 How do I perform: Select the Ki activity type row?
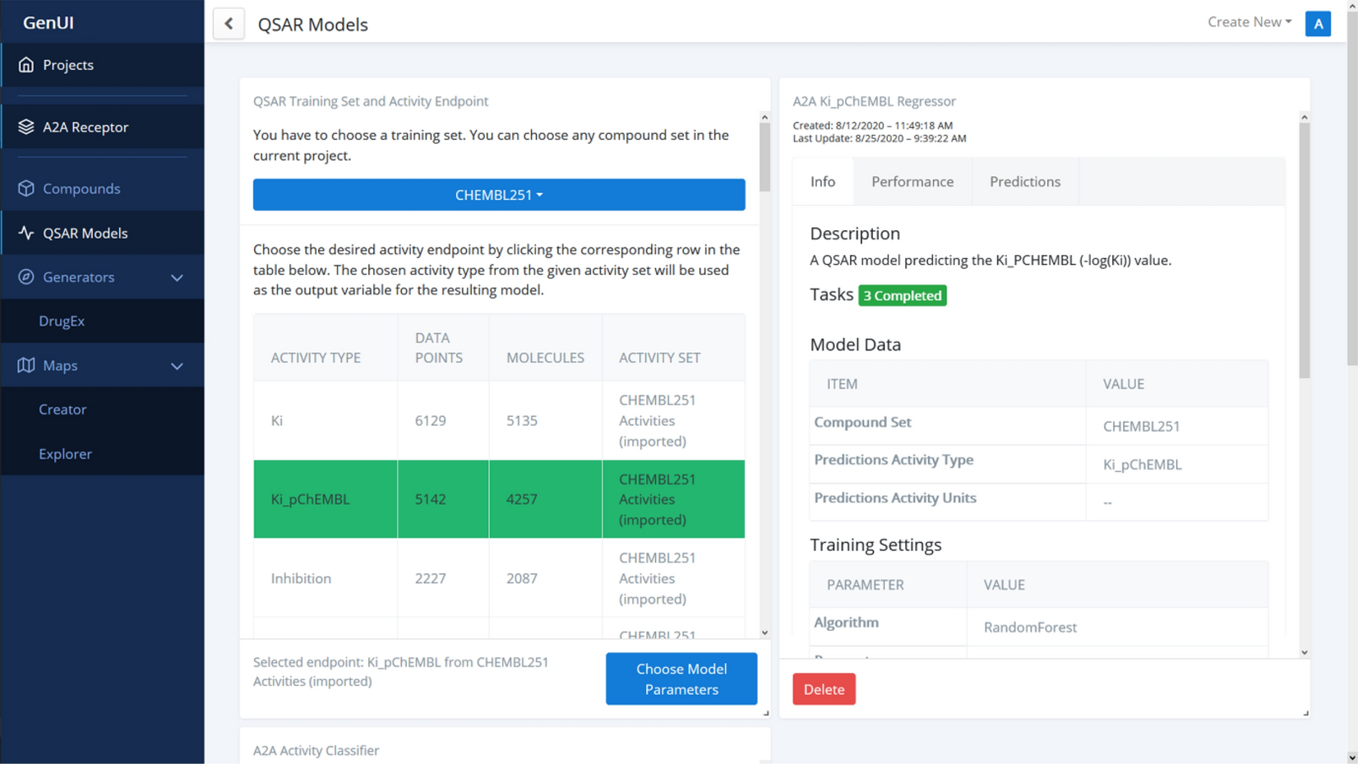499,420
